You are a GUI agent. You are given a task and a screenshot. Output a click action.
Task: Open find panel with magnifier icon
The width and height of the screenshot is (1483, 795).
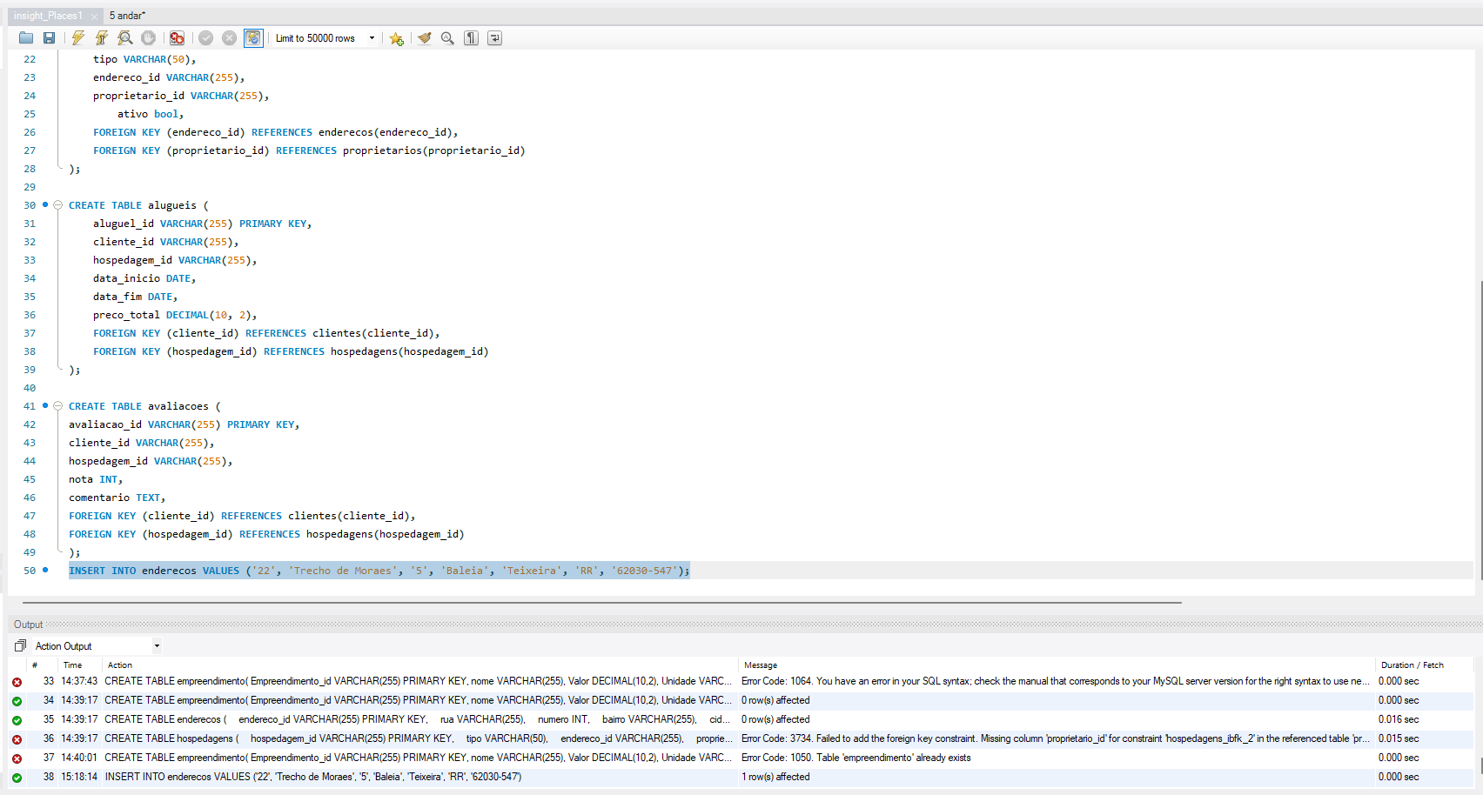pos(448,38)
